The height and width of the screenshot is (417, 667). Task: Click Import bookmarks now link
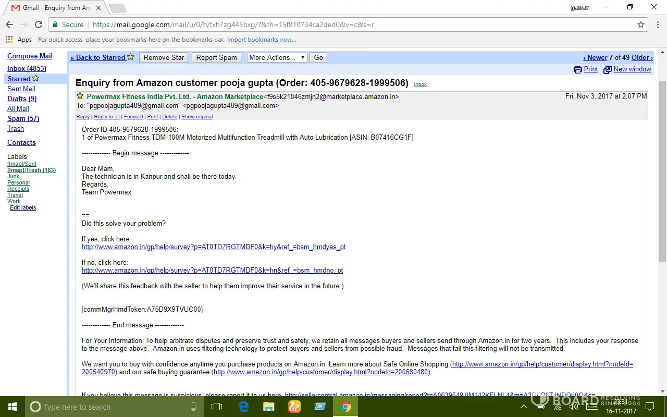pyautogui.click(x=262, y=40)
